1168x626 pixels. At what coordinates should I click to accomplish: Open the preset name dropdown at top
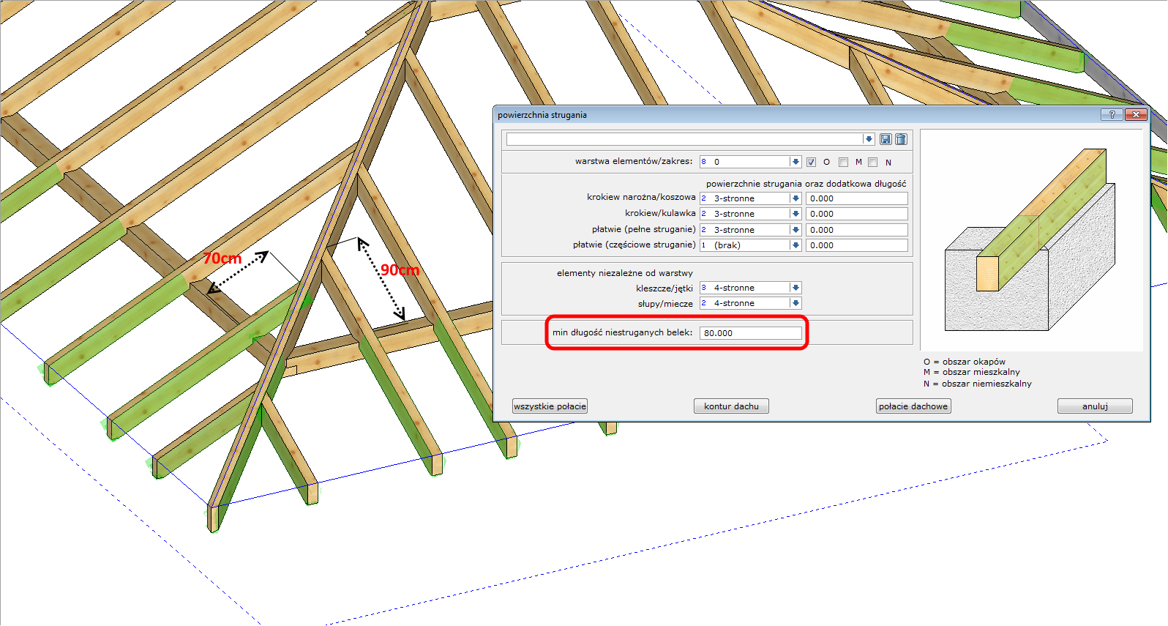868,139
